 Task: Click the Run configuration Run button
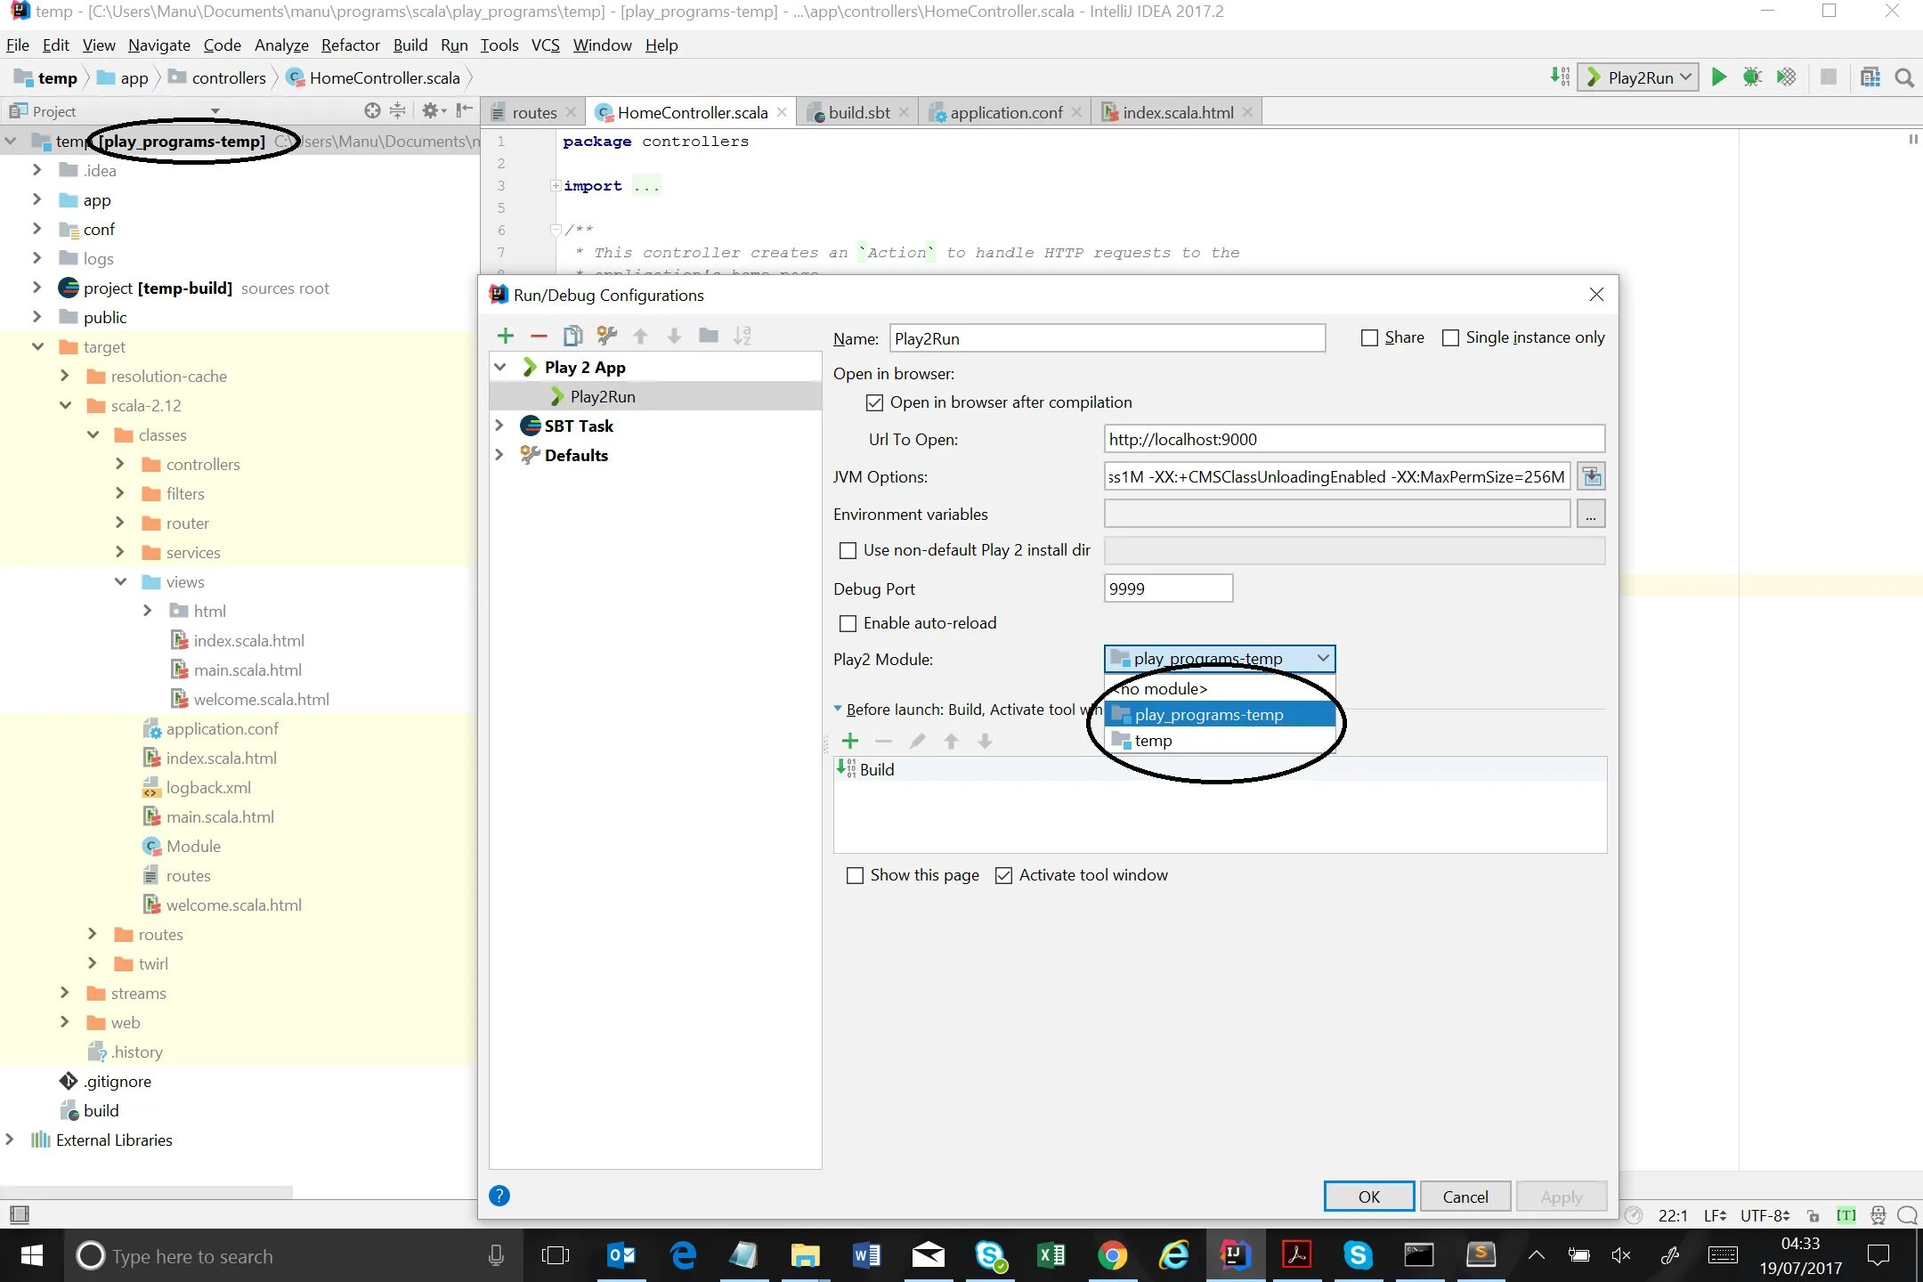click(x=1718, y=77)
